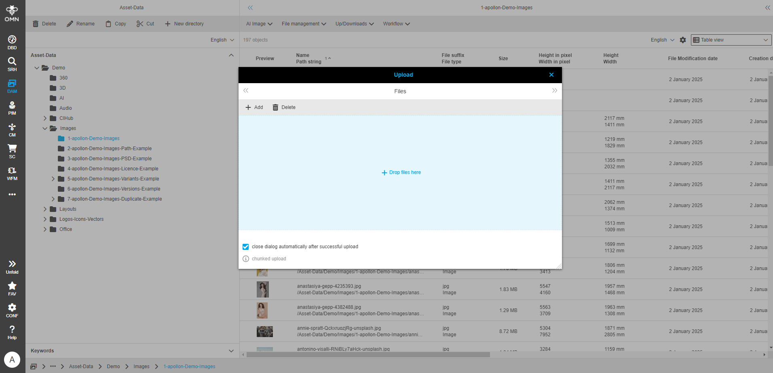This screenshot has height=373, width=773.
Task: Click the Unfold sidebar toggle
Action: (12, 265)
